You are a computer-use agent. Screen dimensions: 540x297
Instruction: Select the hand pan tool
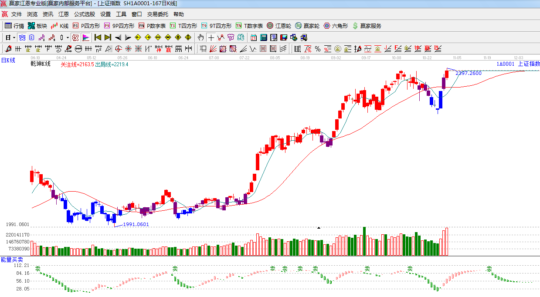pyautogui.click(x=201, y=37)
